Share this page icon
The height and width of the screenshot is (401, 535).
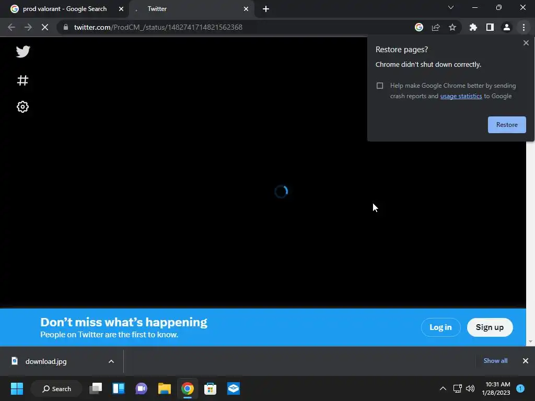[436, 27]
